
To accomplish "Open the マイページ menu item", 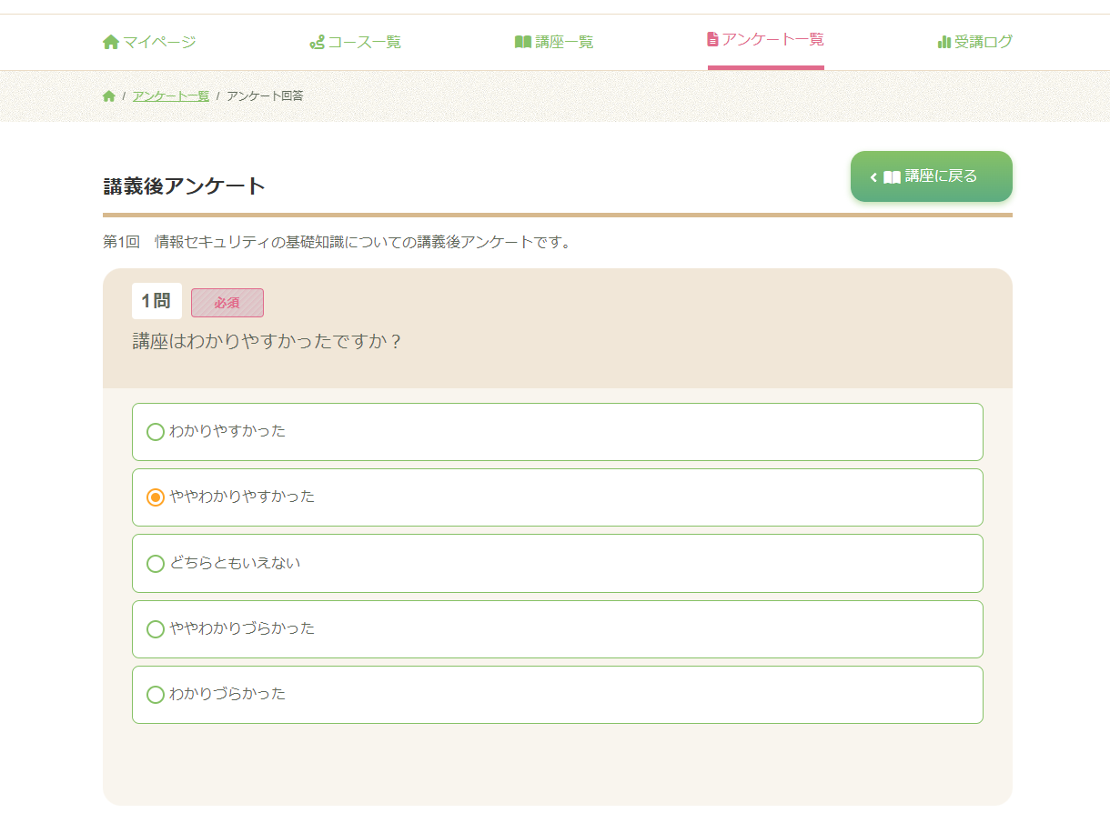I will point(149,42).
